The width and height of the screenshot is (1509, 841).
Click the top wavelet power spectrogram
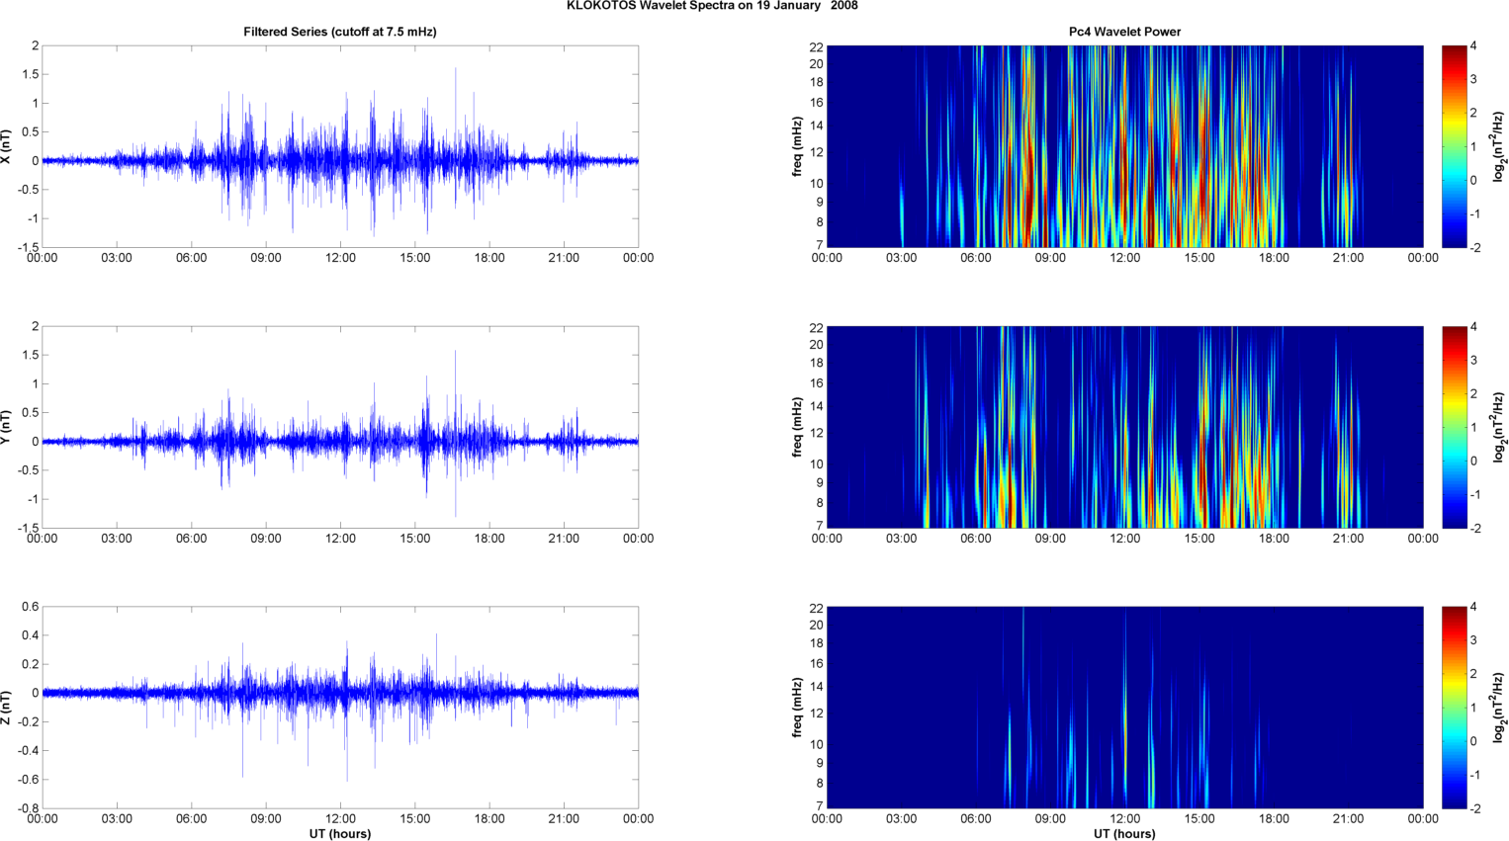(x=1124, y=146)
